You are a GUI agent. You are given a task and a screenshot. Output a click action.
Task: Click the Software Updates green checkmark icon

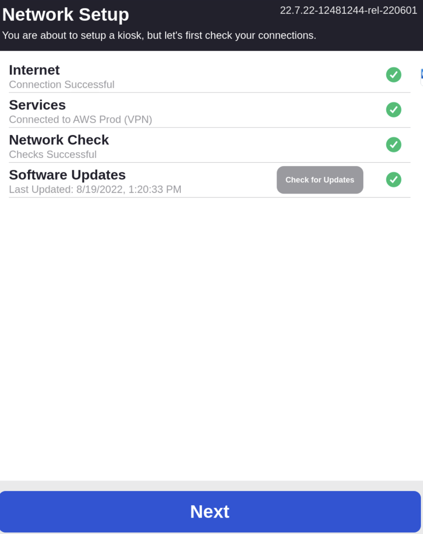(394, 179)
